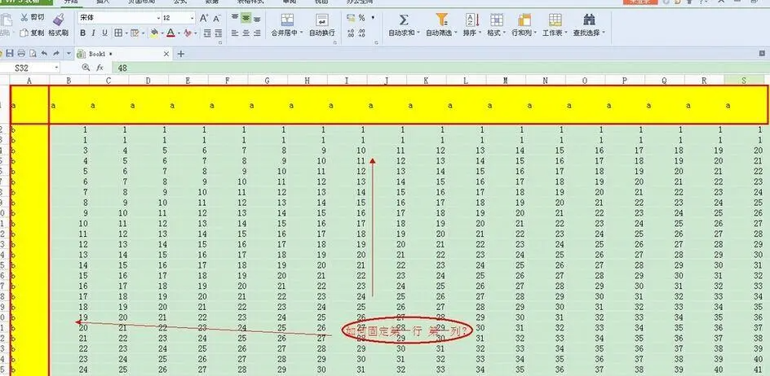Toggle Underline formatting
This screenshot has height=376, width=770.
pyautogui.click(x=104, y=33)
